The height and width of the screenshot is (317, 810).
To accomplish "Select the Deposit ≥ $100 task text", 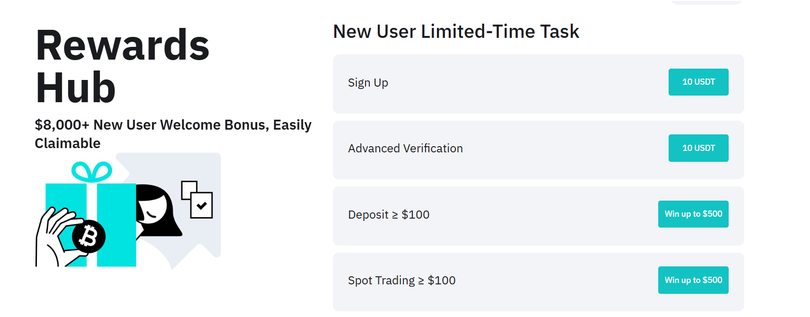I will (389, 215).
